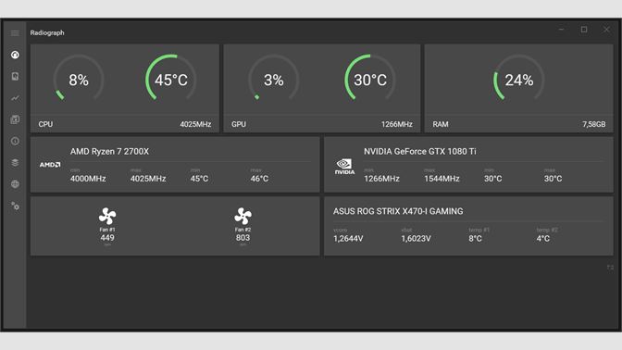The height and width of the screenshot is (350, 622).
Task: Open the settings gears icon
Action: click(x=15, y=206)
